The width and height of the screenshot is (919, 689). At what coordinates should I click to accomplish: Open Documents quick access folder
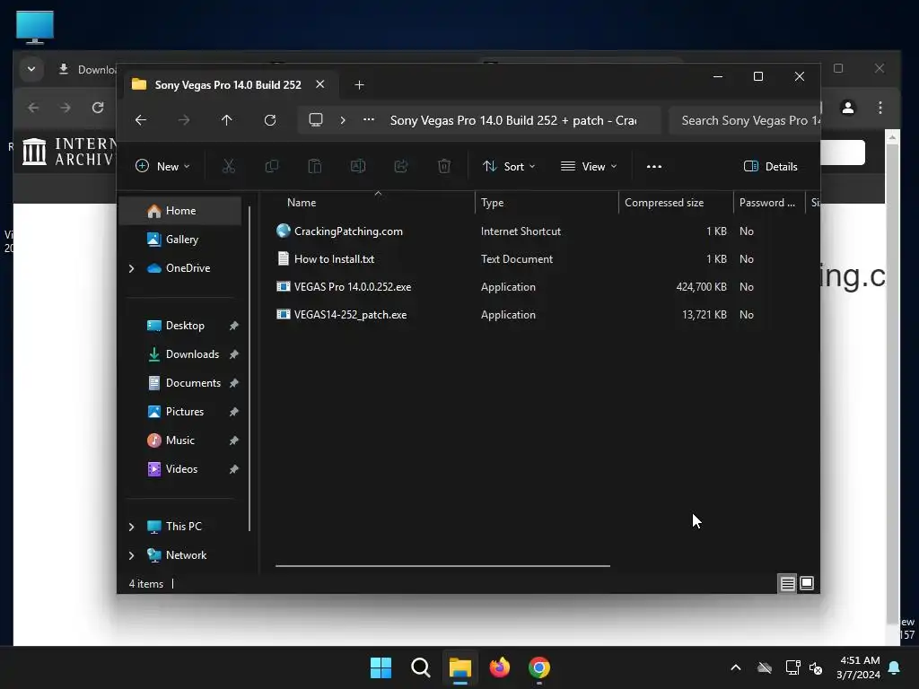180,383
